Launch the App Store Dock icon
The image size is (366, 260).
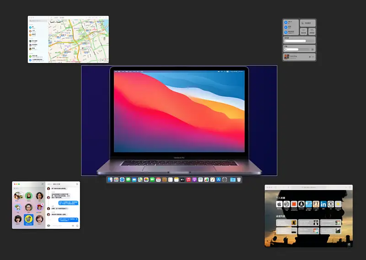[219, 180]
